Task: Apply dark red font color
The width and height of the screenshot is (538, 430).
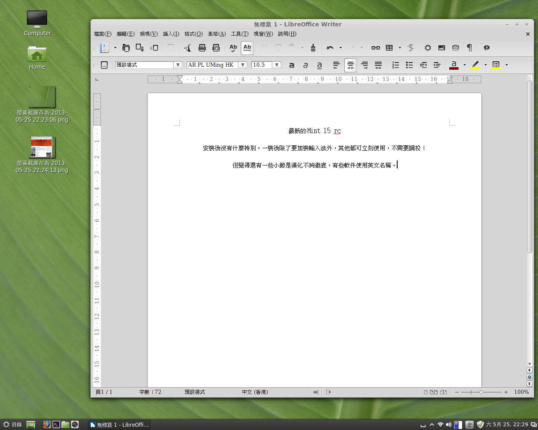Action: (x=454, y=65)
